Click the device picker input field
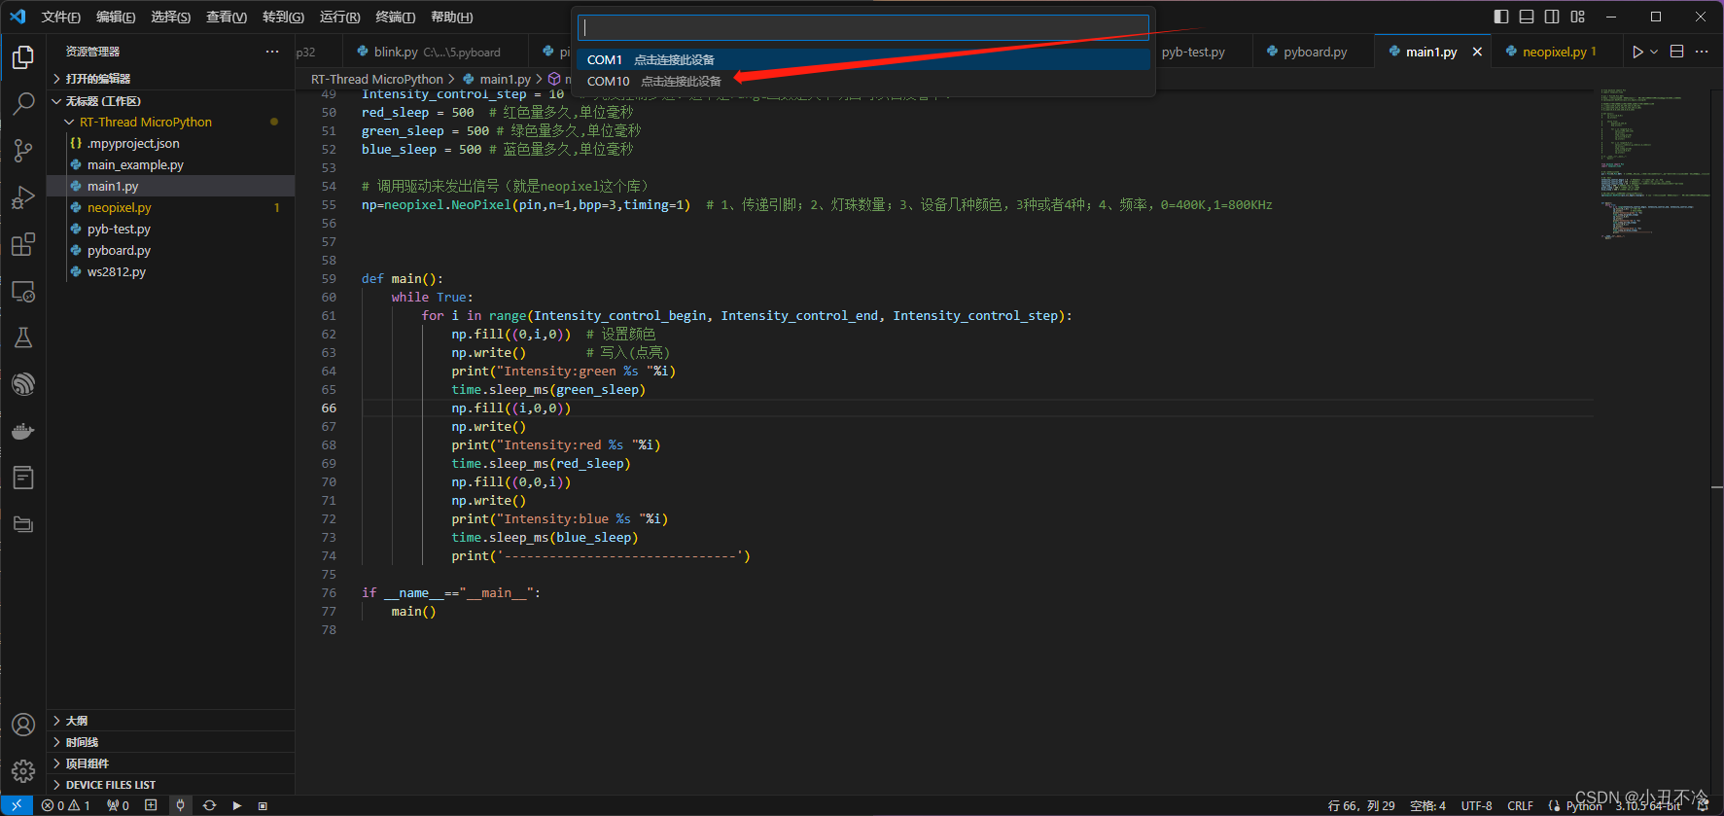 (x=863, y=27)
